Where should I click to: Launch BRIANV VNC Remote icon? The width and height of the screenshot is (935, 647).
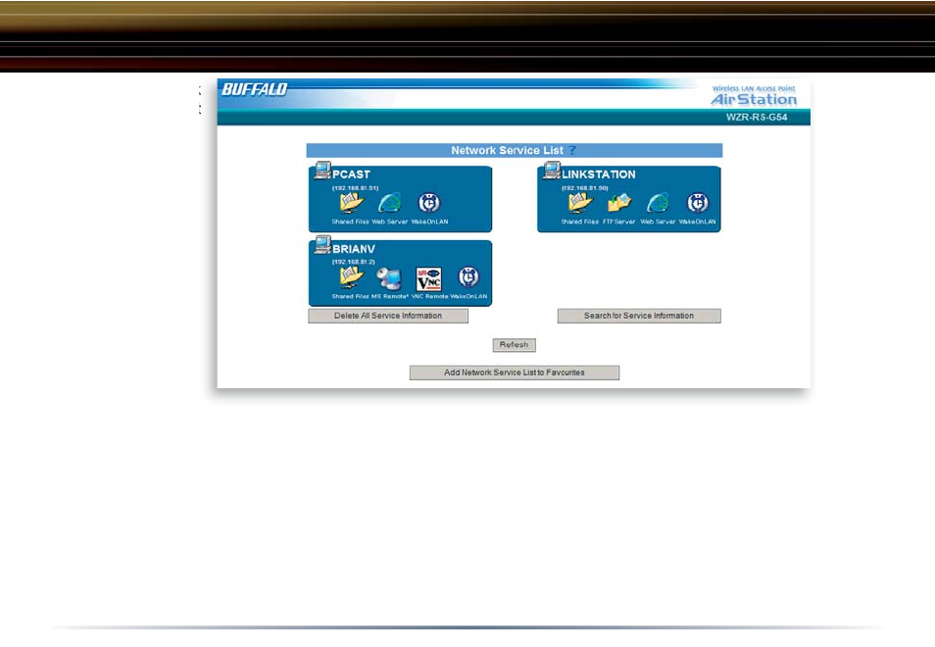coord(428,278)
